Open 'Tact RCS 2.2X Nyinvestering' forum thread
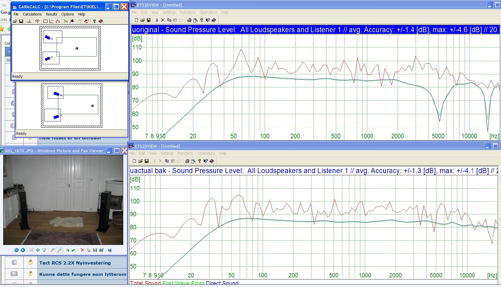Viewport: 501px width, 287px height. click(75, 263)
